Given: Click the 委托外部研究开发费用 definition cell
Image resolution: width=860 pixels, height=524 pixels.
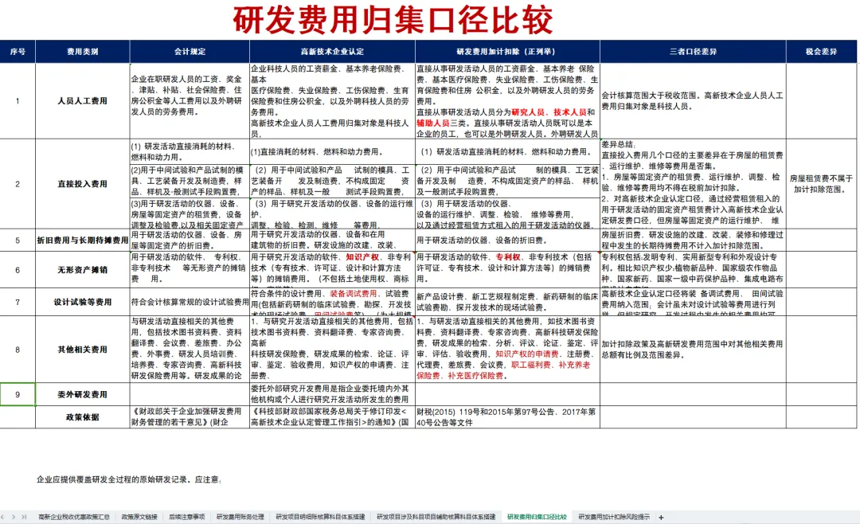Looking at the screenshot, I should pos(332,394).
